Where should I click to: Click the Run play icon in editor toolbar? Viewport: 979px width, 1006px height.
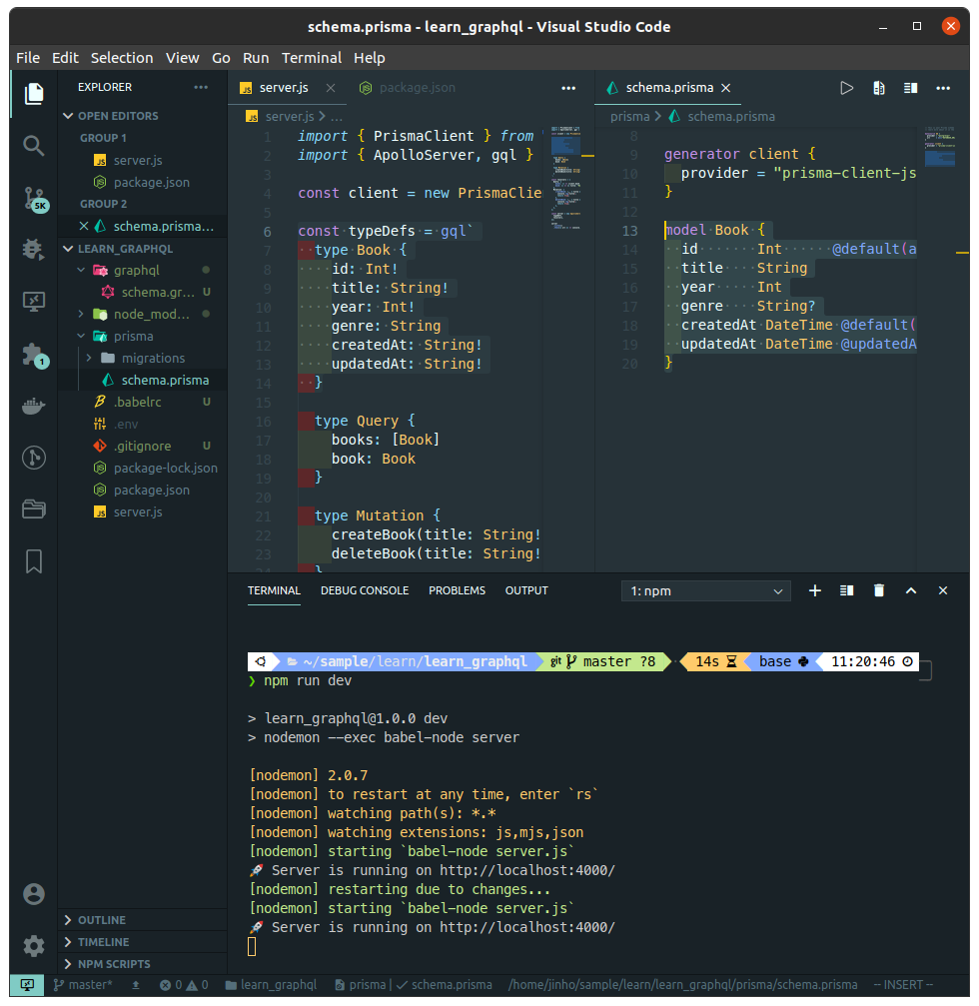(847, 88)
